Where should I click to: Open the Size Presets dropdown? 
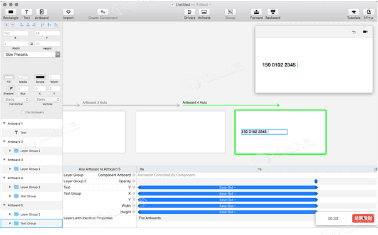click(x=32, y=55)
